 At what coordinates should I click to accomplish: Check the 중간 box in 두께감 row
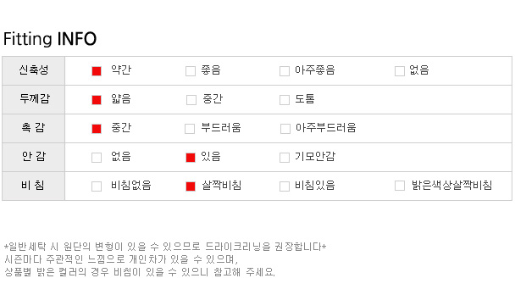click(191, 100)
